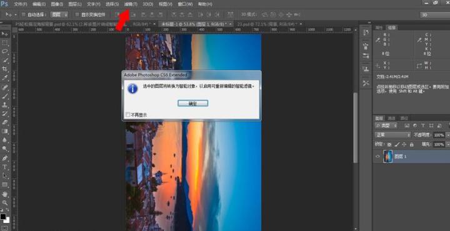Open the first eyedropper readout options
450x231 pixels.
(379, 40)
